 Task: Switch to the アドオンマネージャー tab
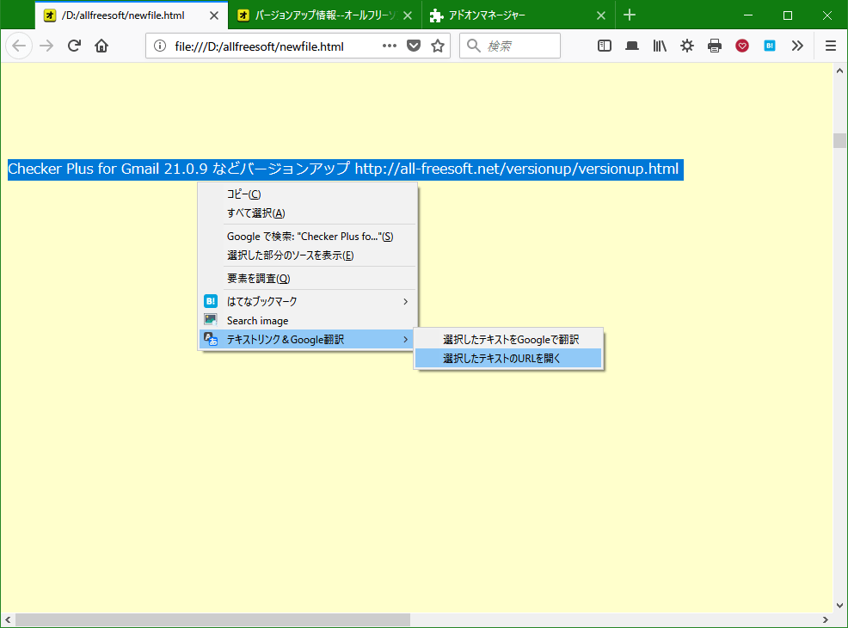(518, 15)
